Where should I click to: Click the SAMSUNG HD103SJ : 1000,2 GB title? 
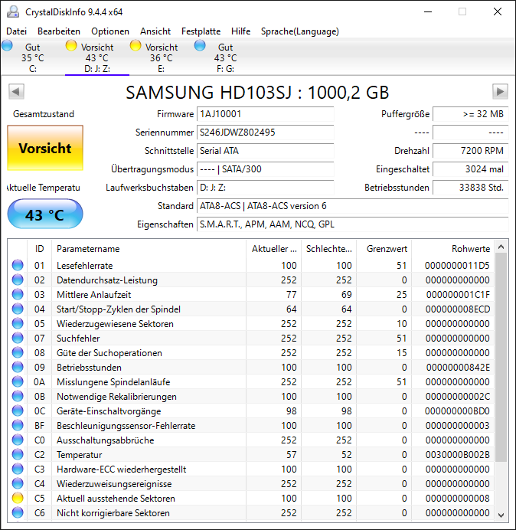click(257, 92)
